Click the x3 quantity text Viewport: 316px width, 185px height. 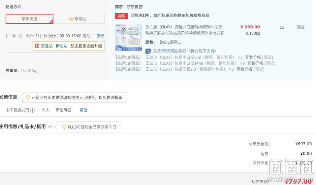(282, 27)
